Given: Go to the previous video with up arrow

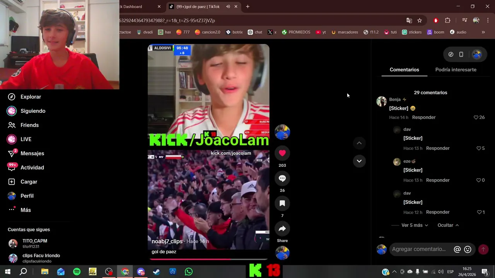Looking at the screenshot, I should click(x=359, y=143).
